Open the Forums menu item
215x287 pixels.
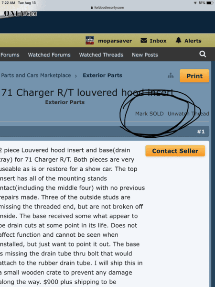pyautogui.click(x=10, y=55)
